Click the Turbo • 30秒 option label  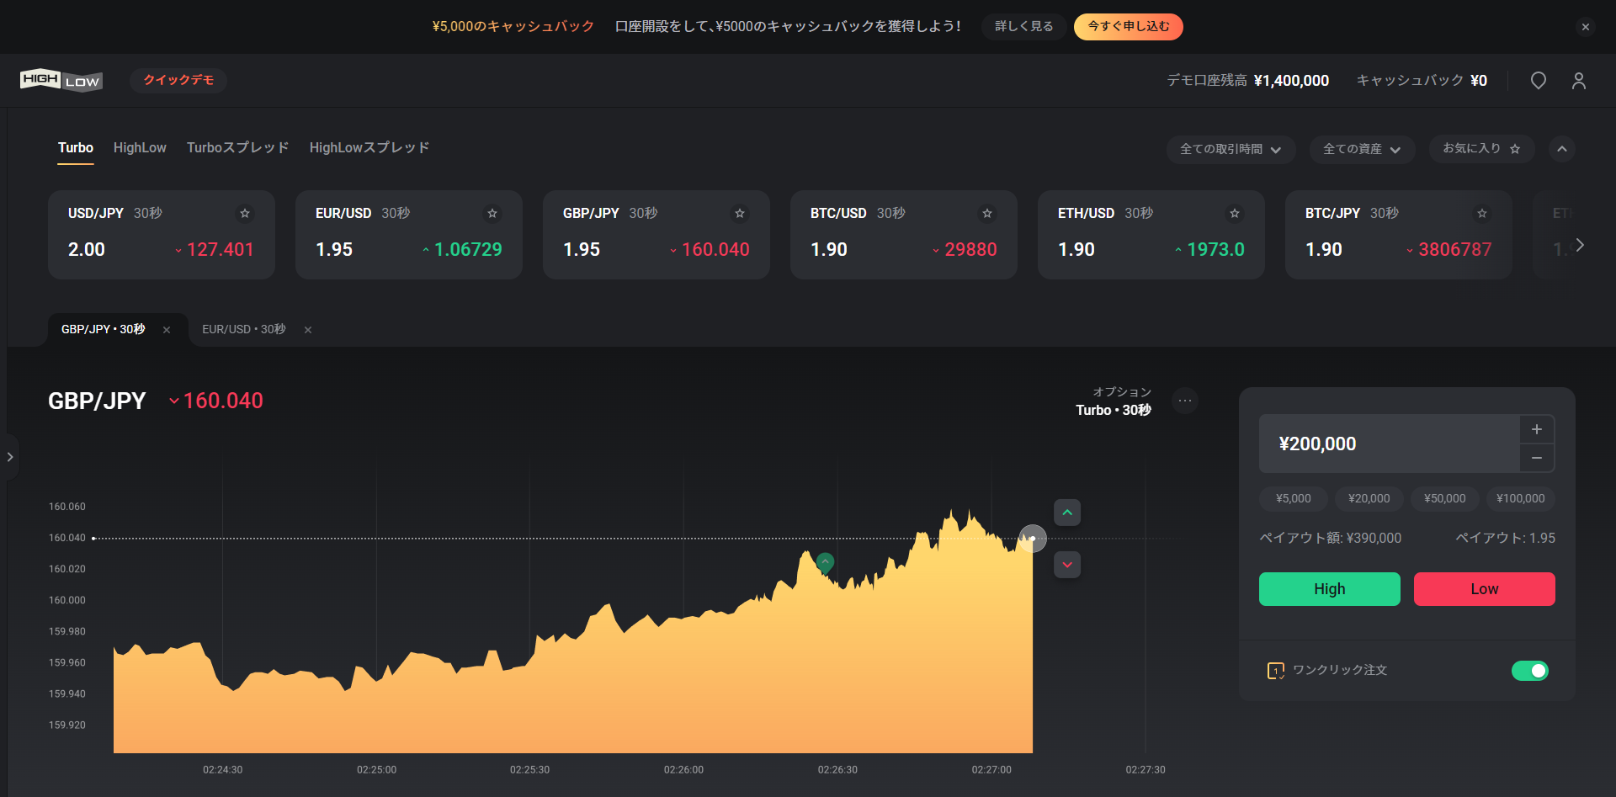point(1114,410)
